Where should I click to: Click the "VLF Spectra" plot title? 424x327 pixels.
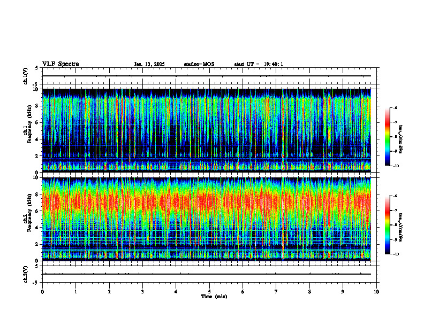coord(60,64)
